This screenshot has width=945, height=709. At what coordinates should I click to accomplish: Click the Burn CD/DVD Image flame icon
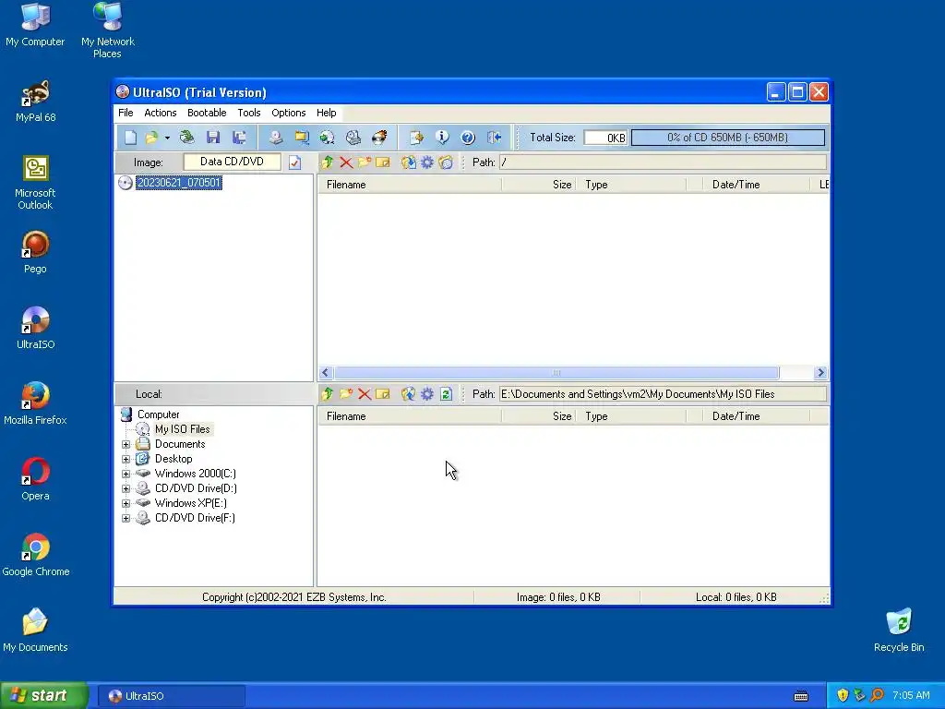pyautogui.click(x=379, y=138)
